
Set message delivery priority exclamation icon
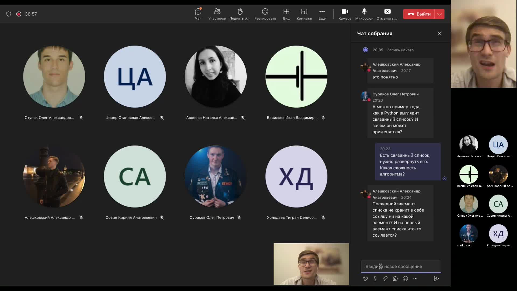[x=375, y=279]
